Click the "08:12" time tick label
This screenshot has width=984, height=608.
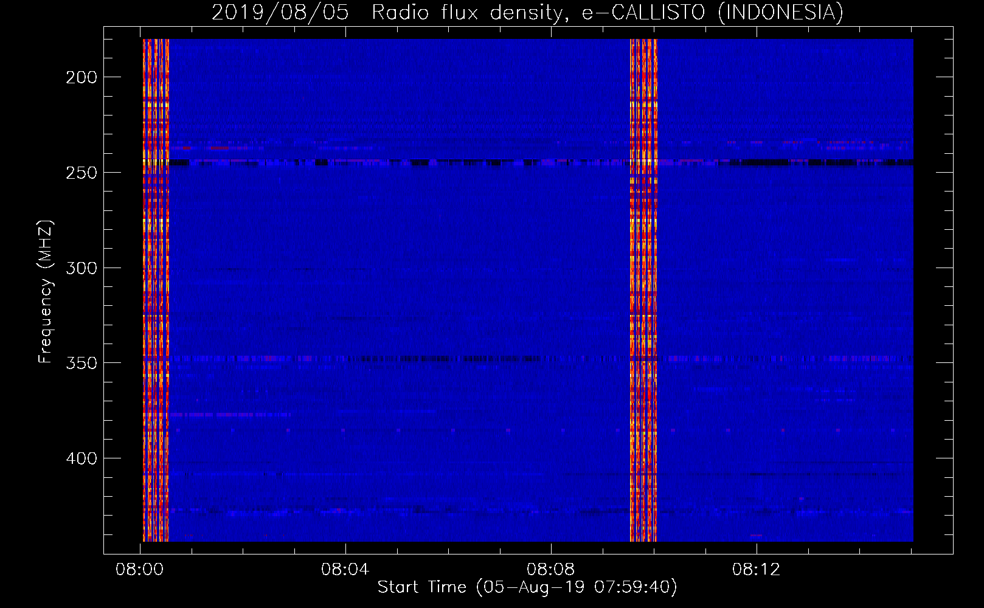pyautogui.click(x=757, y=570)
